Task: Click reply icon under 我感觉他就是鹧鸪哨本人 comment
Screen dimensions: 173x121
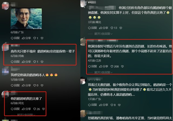Action: coord(15,85)
